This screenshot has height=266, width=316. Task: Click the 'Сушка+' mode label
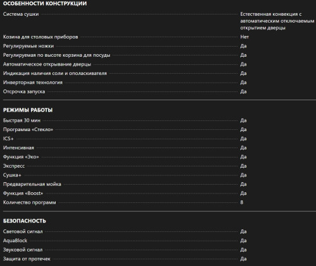[12, 175]
